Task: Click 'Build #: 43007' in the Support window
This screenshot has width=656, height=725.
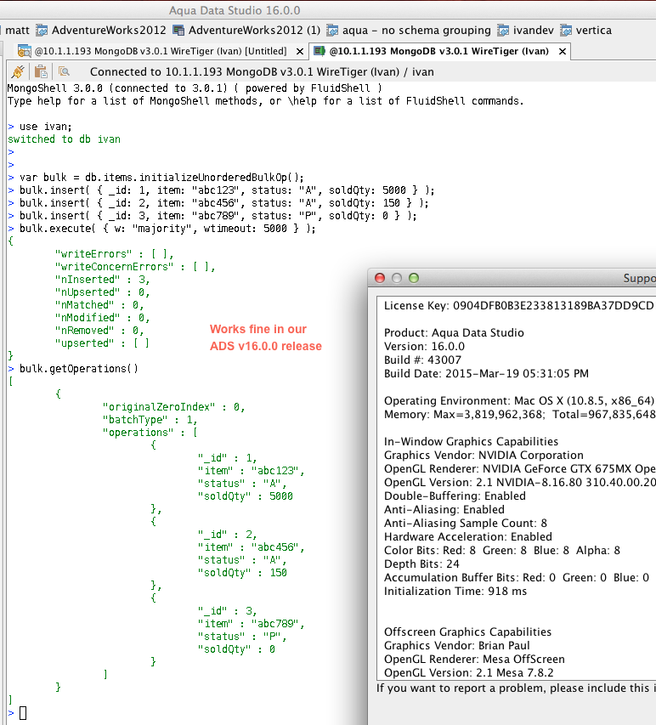Action: (422, 360)
